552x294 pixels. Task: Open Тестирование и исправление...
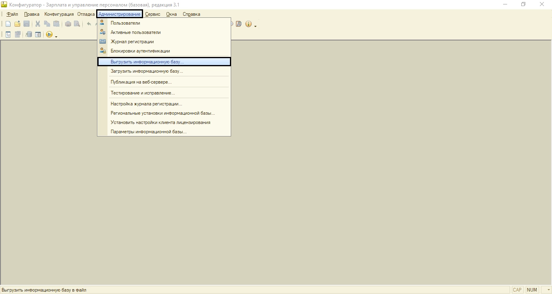[x=164, y=93]
